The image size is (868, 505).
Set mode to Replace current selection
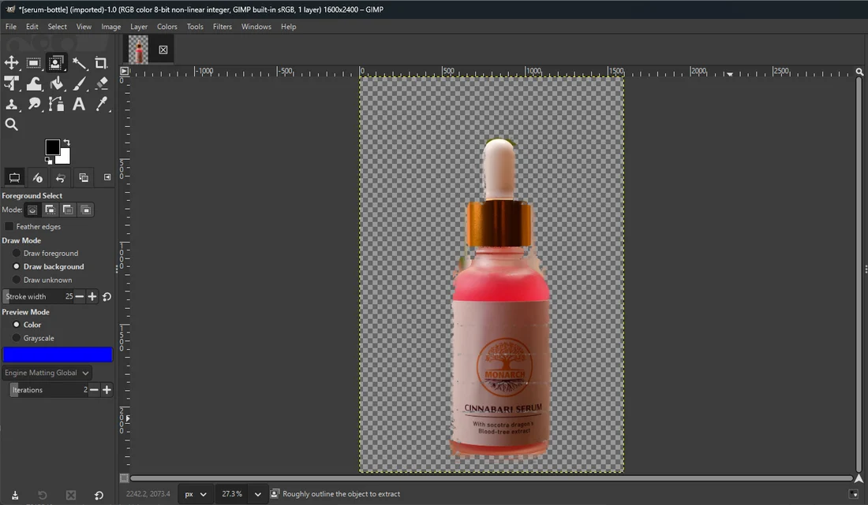click(32, 210)
